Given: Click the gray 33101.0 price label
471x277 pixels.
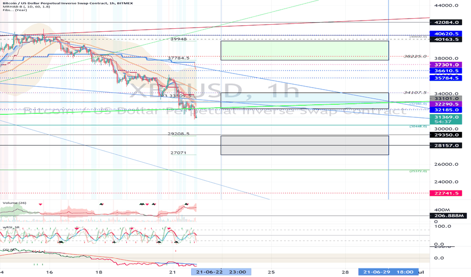Looking at the screenshot, I should [x=446, y=99].
